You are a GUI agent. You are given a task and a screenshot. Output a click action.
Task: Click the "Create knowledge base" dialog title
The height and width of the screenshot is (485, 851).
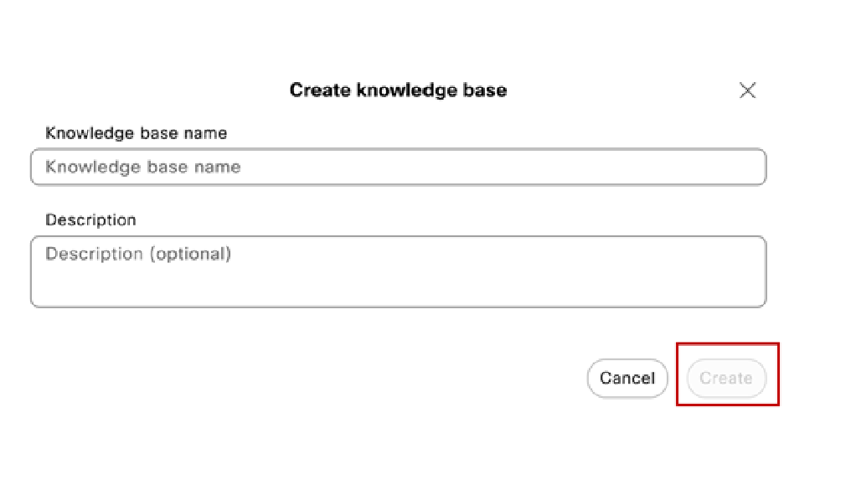pos(399,90)
